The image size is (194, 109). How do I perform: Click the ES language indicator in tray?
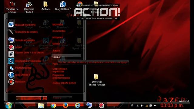coord(132,105)
